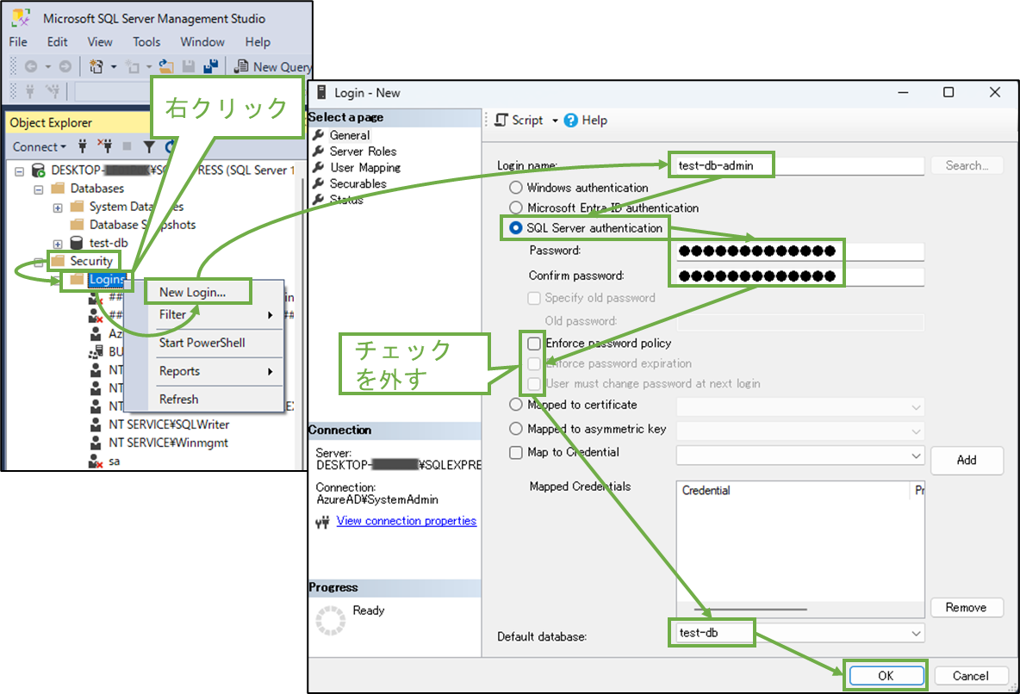The width and height of the screenshot is (1020, 694).
Task: Click Mapped Credentials horizontal scrollbar
Action: (x=750, y=610)
